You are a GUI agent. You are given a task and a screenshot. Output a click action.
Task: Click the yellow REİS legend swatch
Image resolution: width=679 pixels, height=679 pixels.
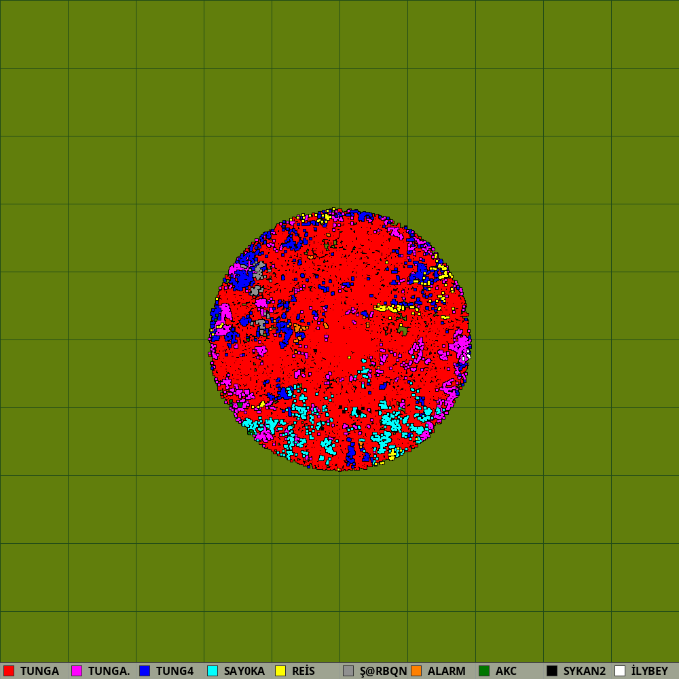pos(280,671)
